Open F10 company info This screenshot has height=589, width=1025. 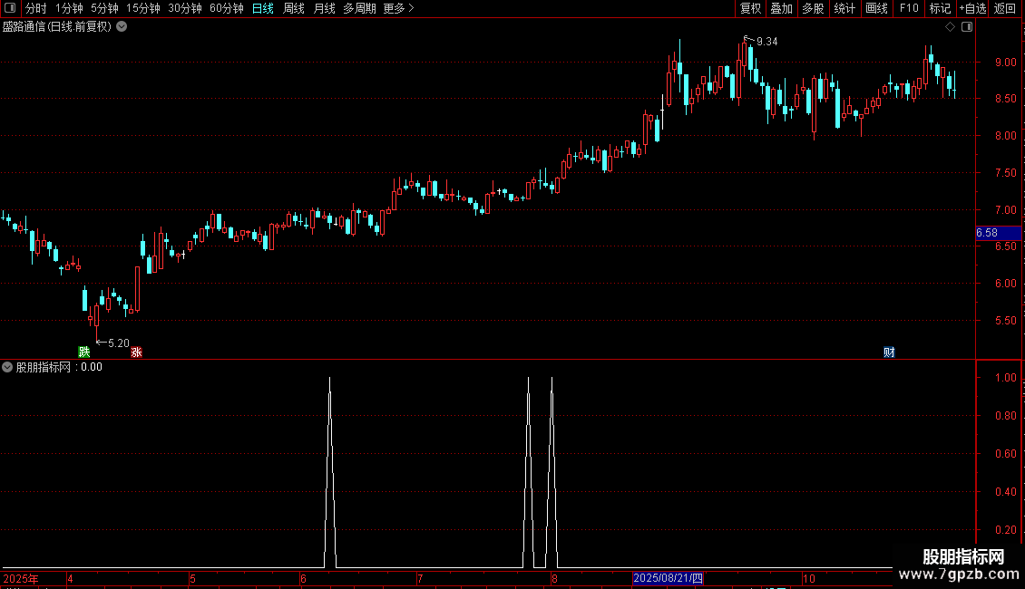(909, 8)
